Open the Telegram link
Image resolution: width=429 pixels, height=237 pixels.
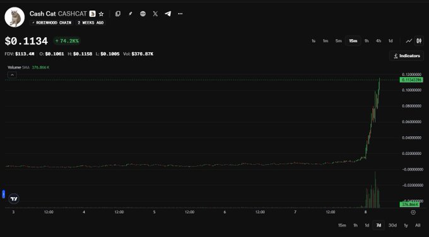(168, 14)
